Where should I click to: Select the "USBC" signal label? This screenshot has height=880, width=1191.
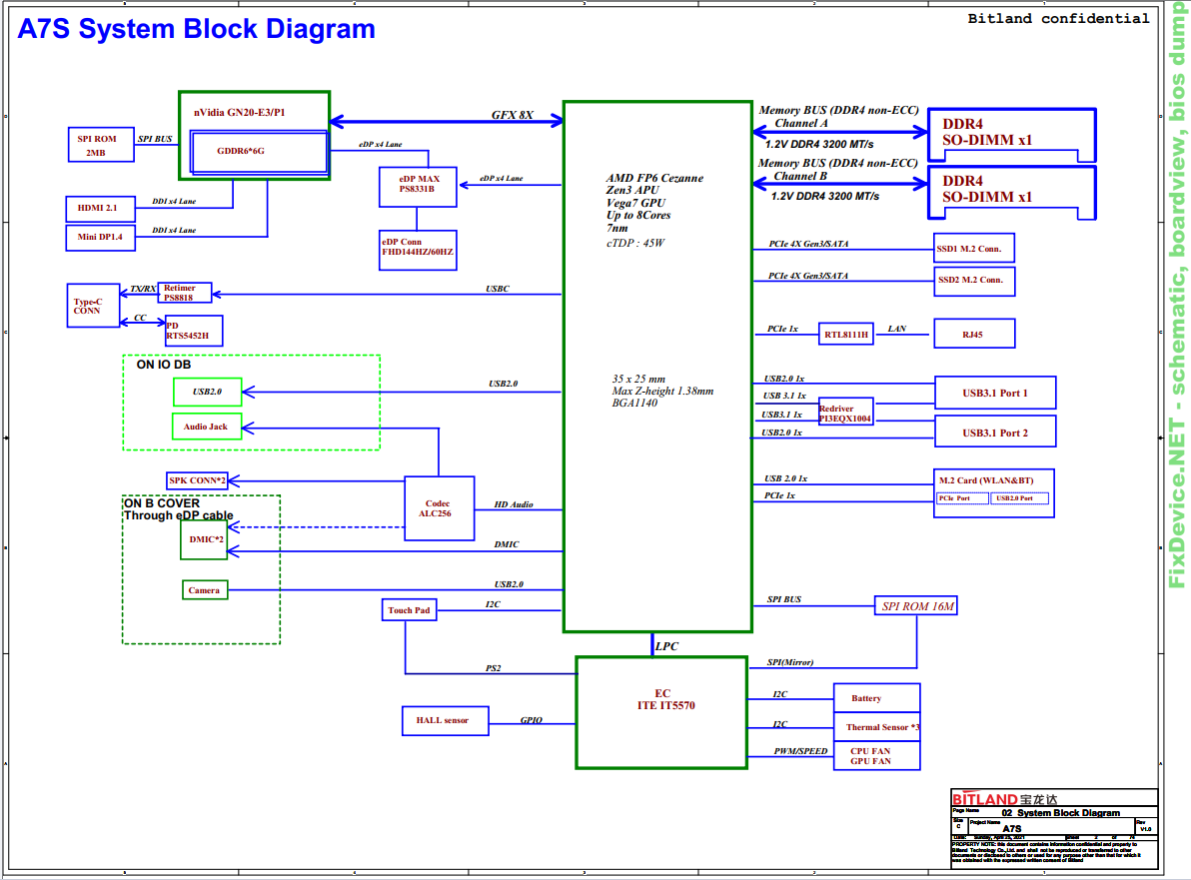(498, 289)
